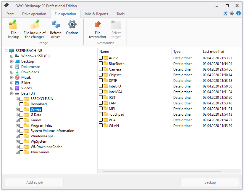The height and width of the screenshot is (191, 244).
Task: Enable the Games folder checkbox in tree
Action: coord(22,120)
